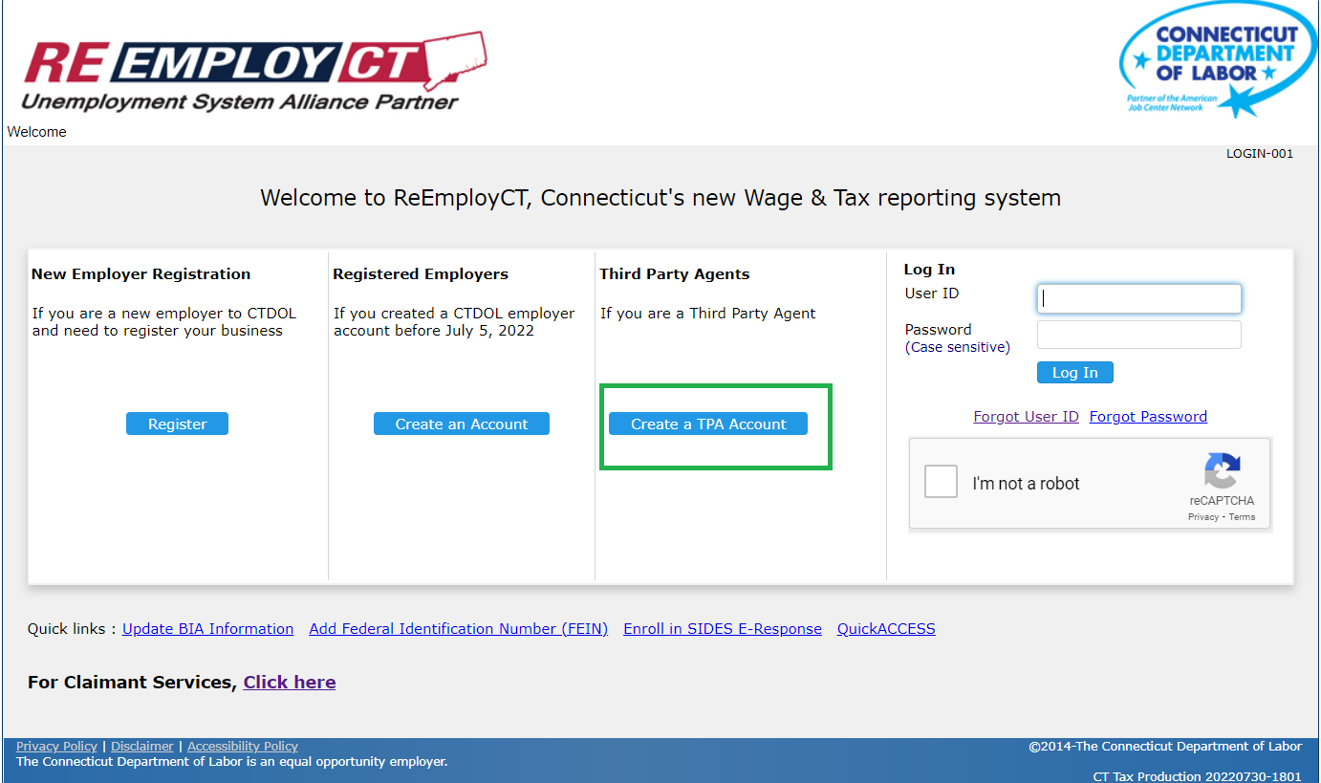Click the Create an Account button
The image size is (1321, 783).
[x=461, y=424]
